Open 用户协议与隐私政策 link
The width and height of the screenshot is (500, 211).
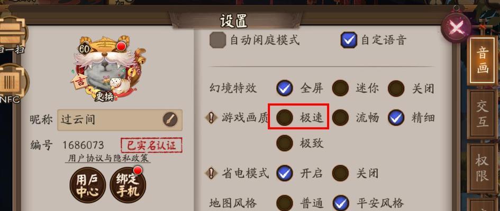pyautogui.click(x=108, y=158)
